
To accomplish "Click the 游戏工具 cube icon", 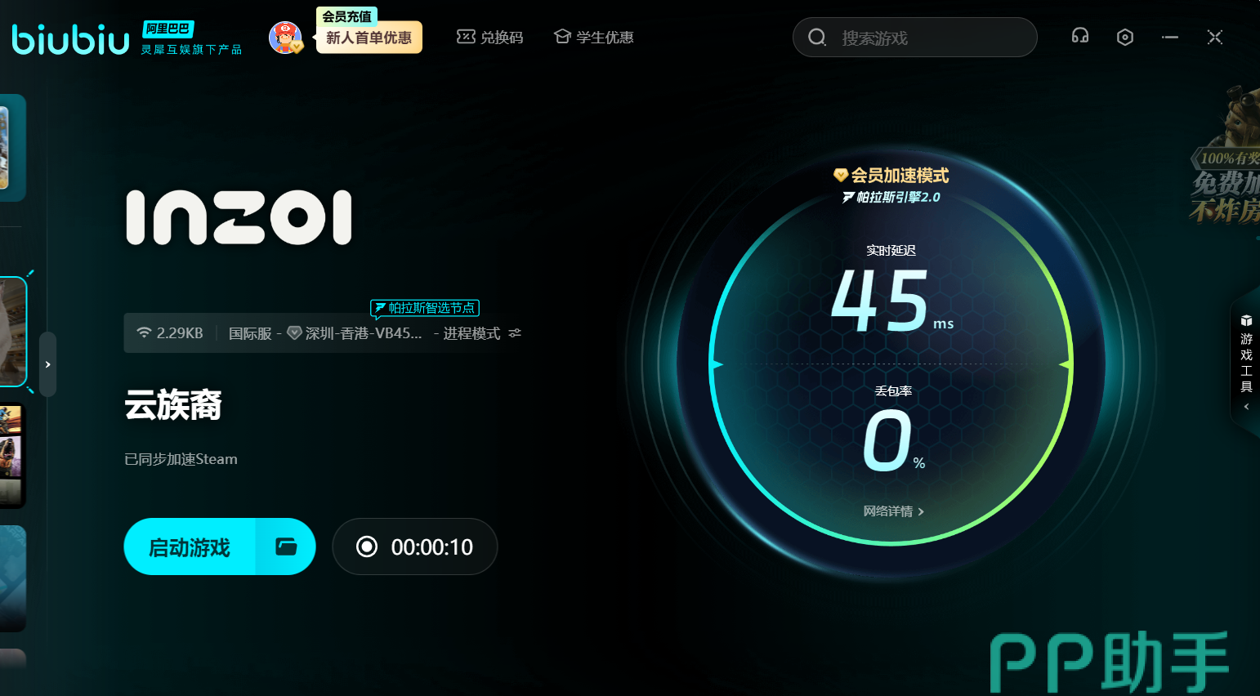I will point(1246,320).
